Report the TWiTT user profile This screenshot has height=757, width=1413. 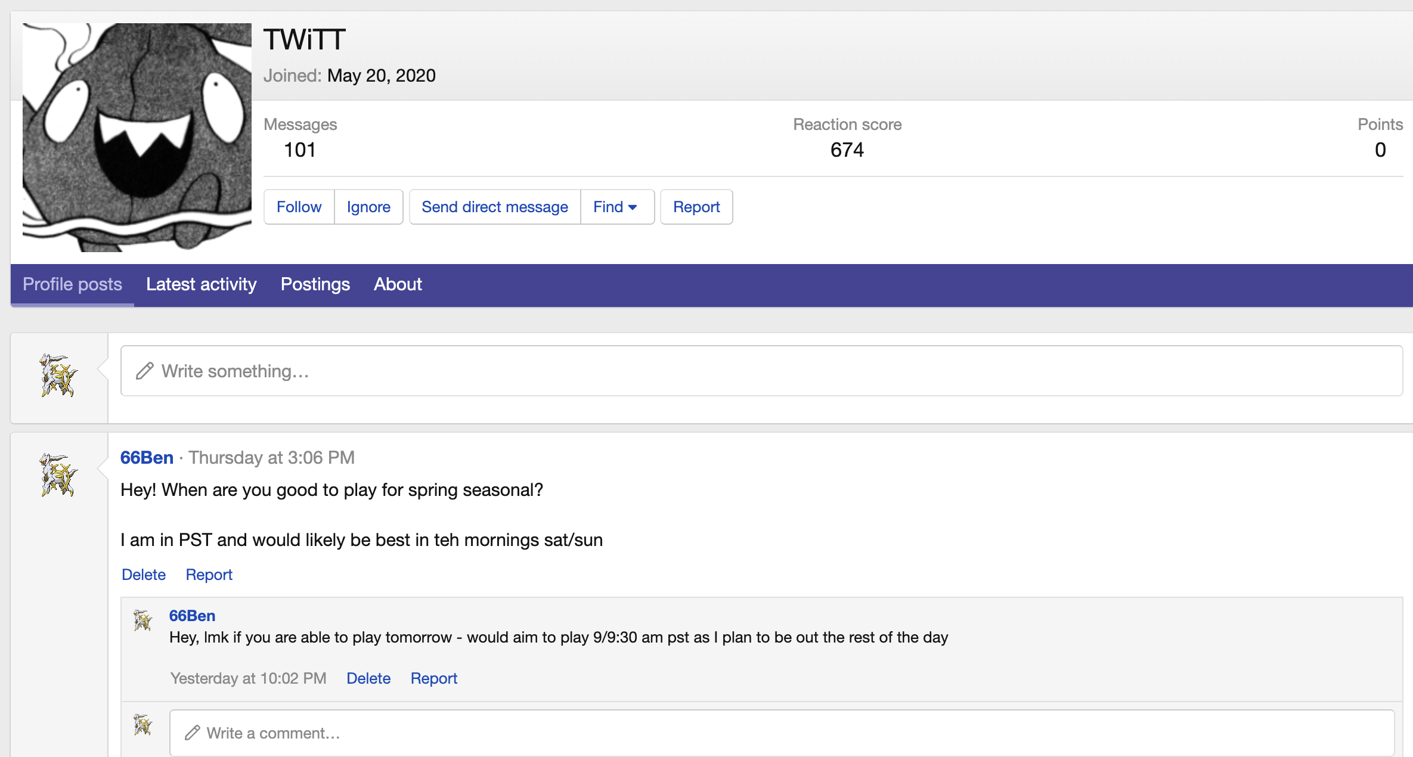pos(696,207)
